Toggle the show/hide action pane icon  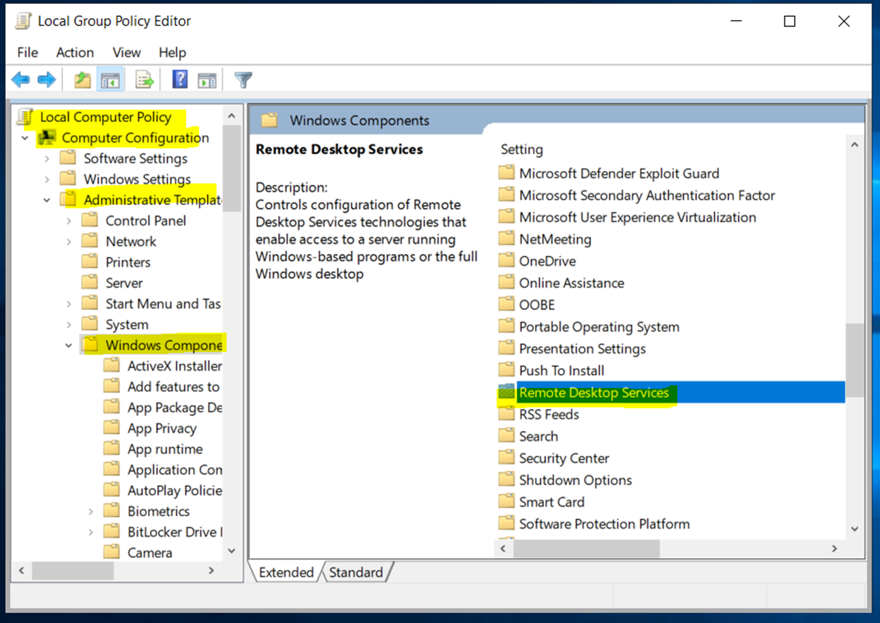point(206,80)
